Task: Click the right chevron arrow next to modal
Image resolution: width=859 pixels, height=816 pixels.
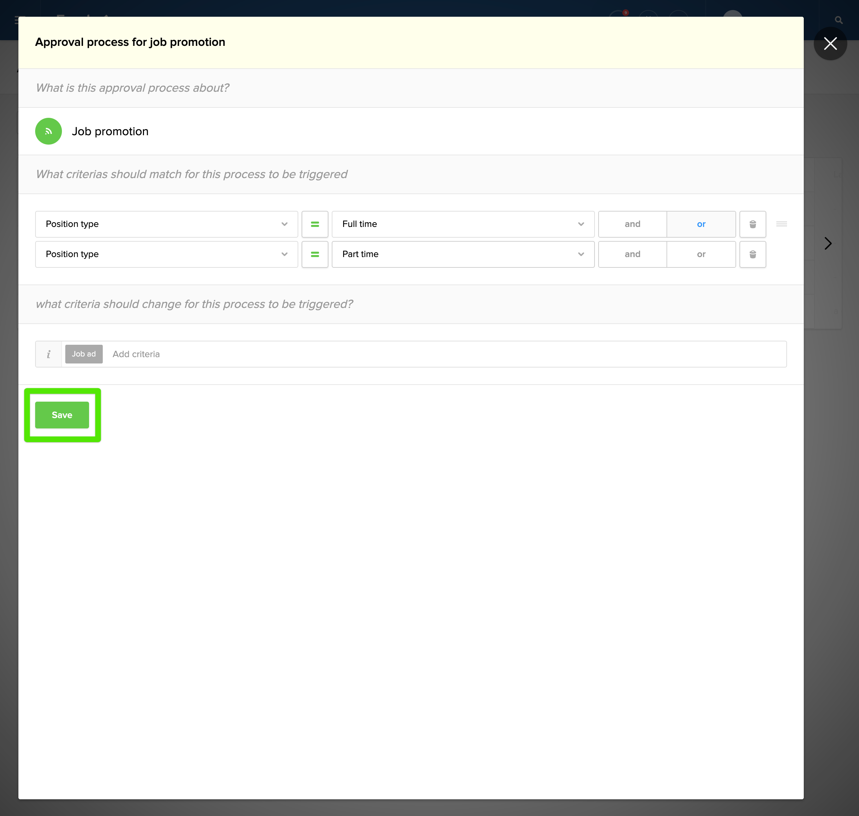Action: point(828,243)
